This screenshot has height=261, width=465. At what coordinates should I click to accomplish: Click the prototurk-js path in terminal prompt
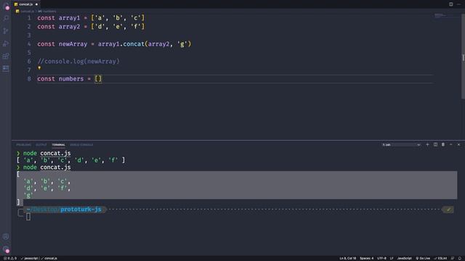(x=81, y=210)
